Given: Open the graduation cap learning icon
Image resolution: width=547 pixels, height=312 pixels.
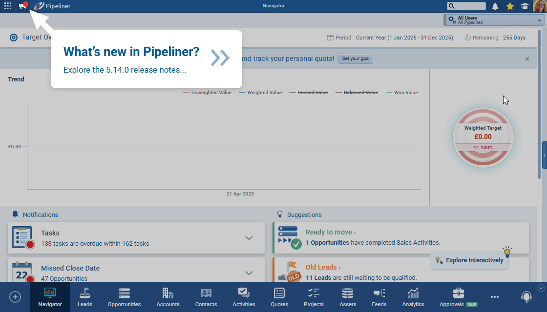Looking at the screenshot, I should [525, 6].
